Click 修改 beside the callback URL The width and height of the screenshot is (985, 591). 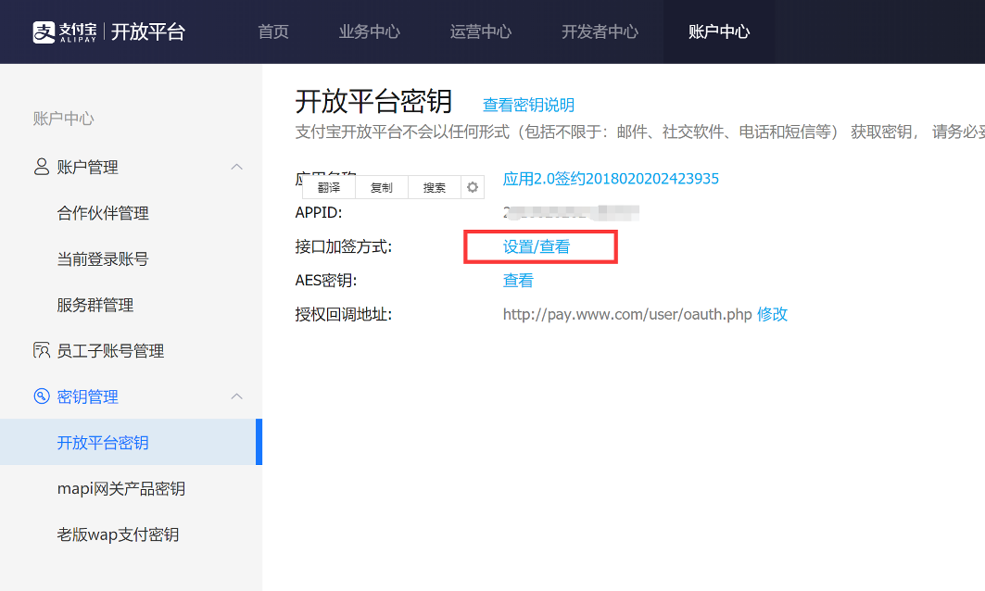774,314
